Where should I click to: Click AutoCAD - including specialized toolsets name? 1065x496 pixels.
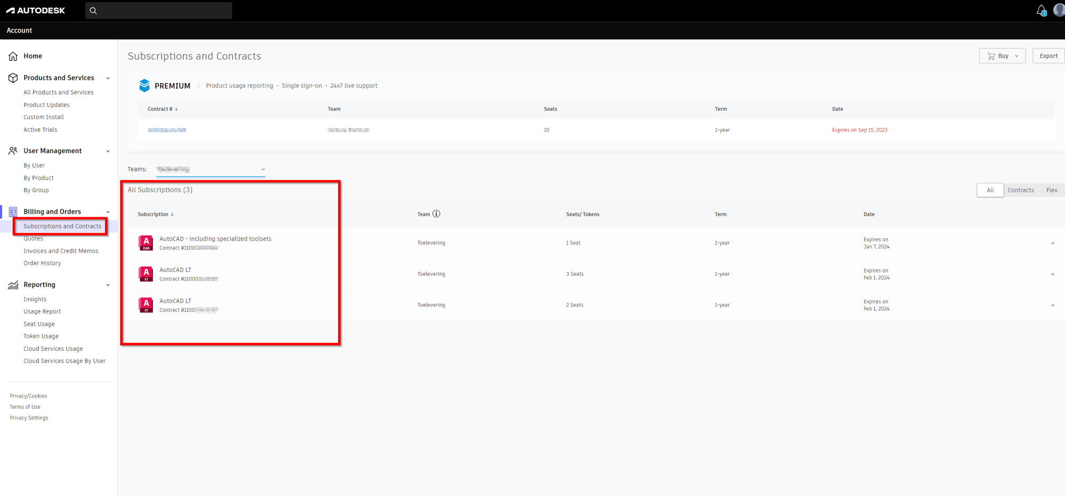click(x=215, y=239)
